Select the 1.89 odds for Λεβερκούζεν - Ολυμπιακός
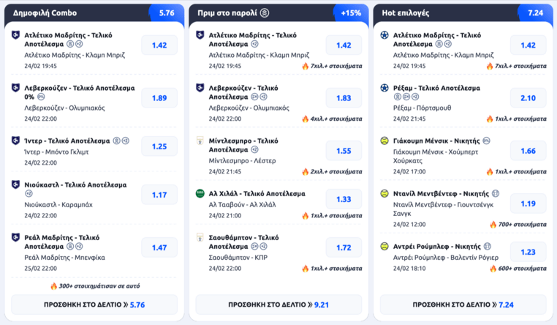557x325 pixels. 159,98
